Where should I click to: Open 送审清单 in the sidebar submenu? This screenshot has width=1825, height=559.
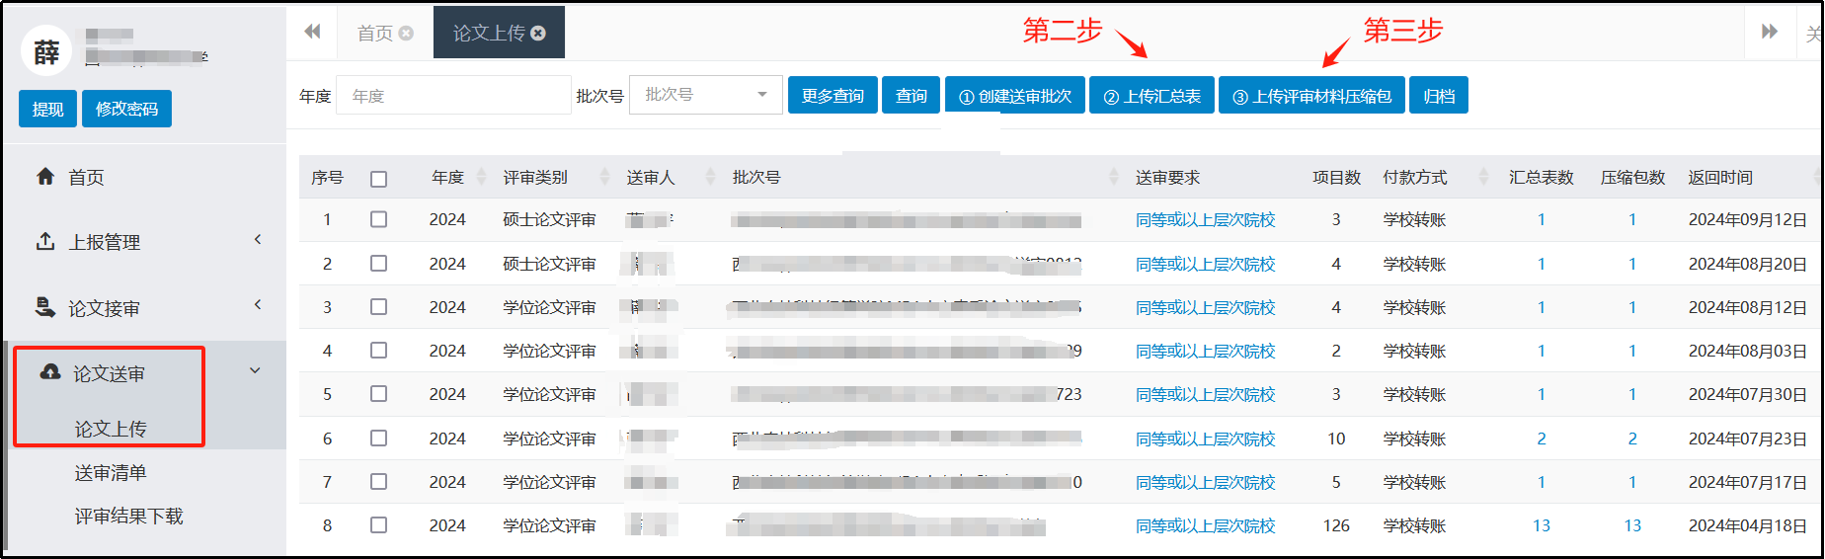111,473
